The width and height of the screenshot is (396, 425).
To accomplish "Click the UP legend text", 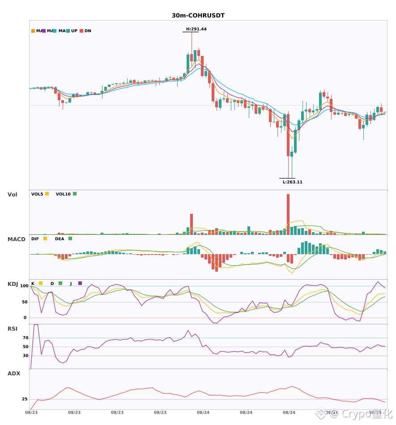I will pyautogui.click(x=74, y=31).
